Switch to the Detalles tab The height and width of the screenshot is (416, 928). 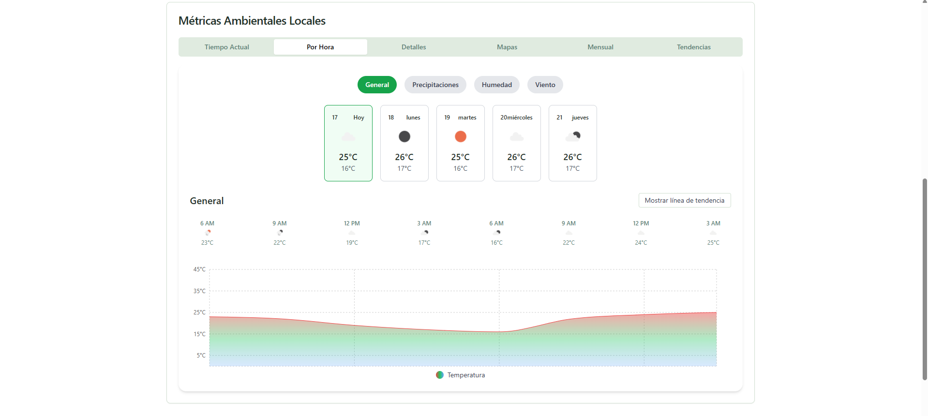pyautogui.click(x=414, y=47)
